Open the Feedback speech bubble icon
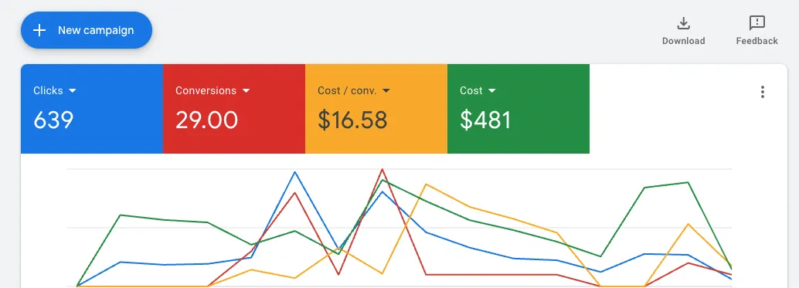 coord(756,23)
